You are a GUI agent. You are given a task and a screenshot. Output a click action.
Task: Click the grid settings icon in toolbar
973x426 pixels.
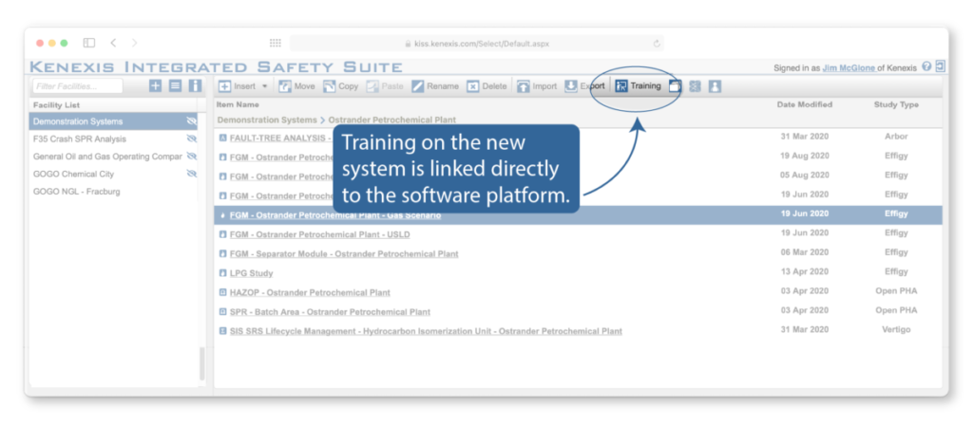point(695,86)
